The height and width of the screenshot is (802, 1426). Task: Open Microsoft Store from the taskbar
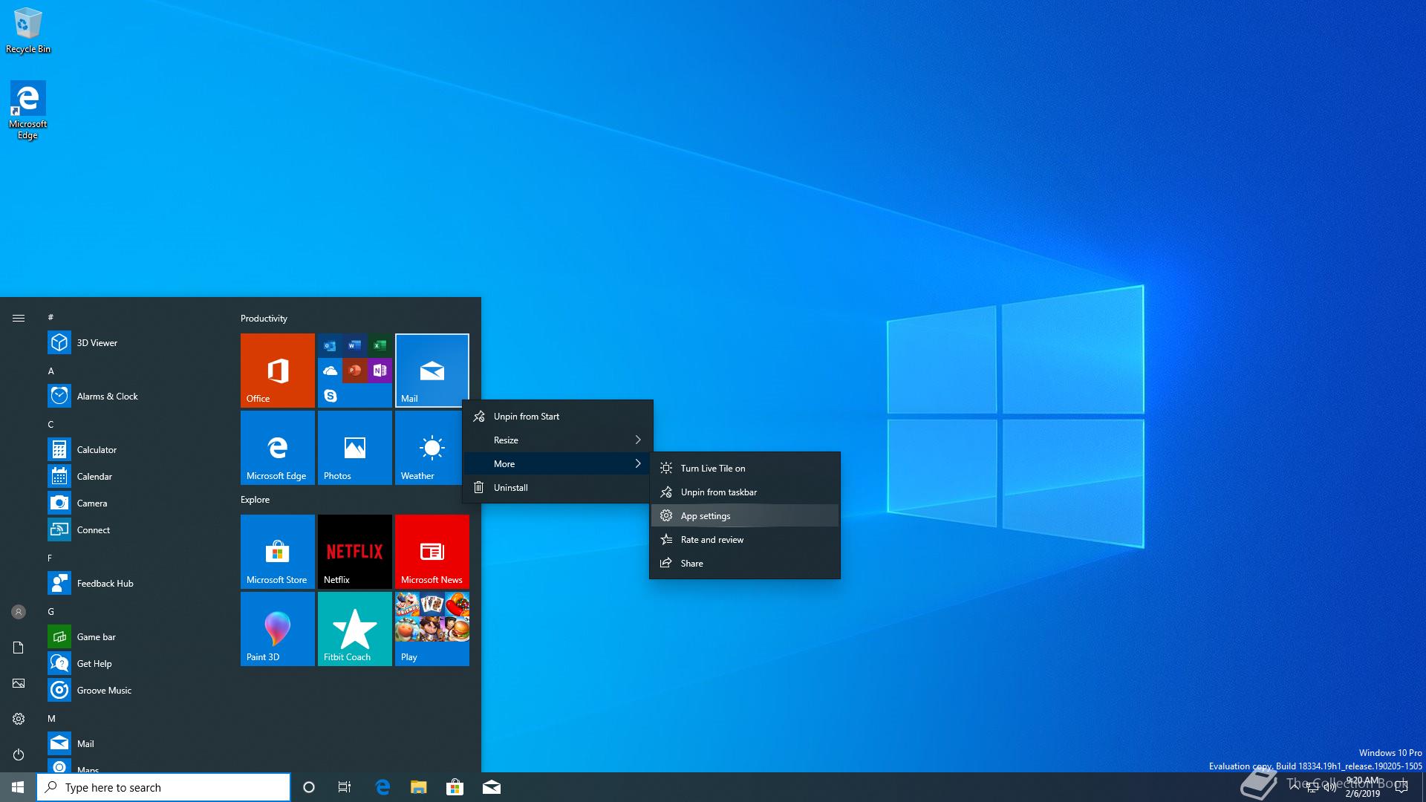pos(455,787)
